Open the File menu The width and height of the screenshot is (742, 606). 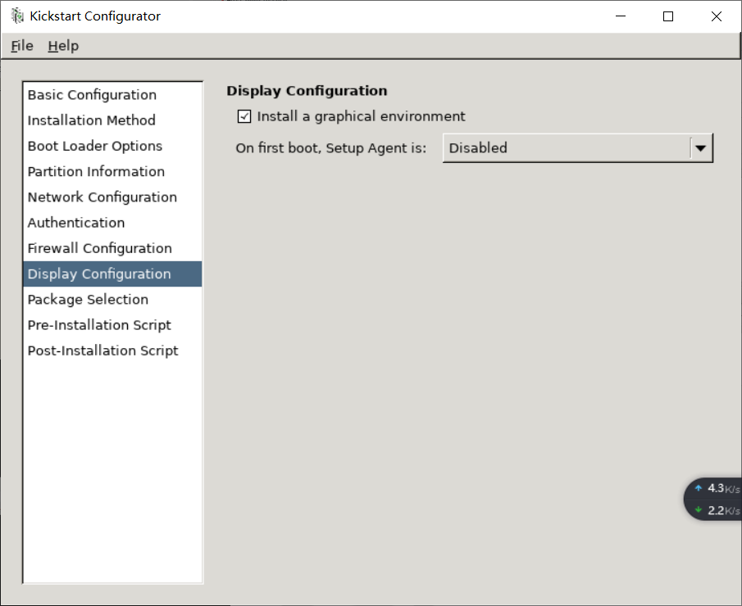(x=22, y=46)
